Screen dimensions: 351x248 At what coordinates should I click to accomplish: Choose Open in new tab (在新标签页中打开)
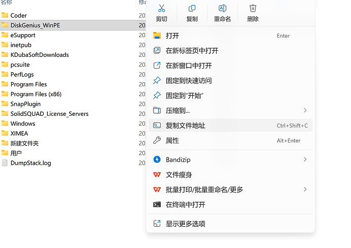230,51
